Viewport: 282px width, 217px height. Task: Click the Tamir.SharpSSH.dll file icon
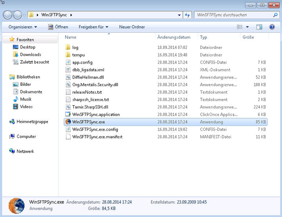tap(68, 107)
